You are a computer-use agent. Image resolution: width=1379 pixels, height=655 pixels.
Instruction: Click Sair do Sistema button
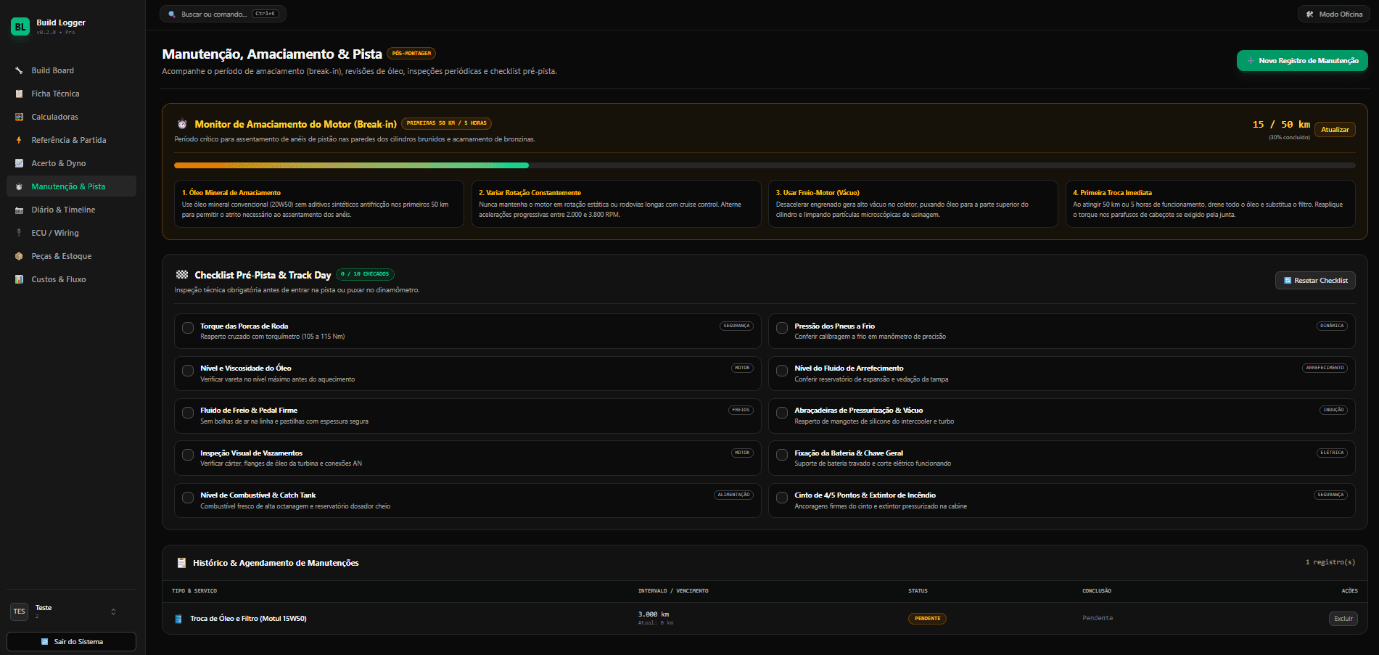coord(71,642)
